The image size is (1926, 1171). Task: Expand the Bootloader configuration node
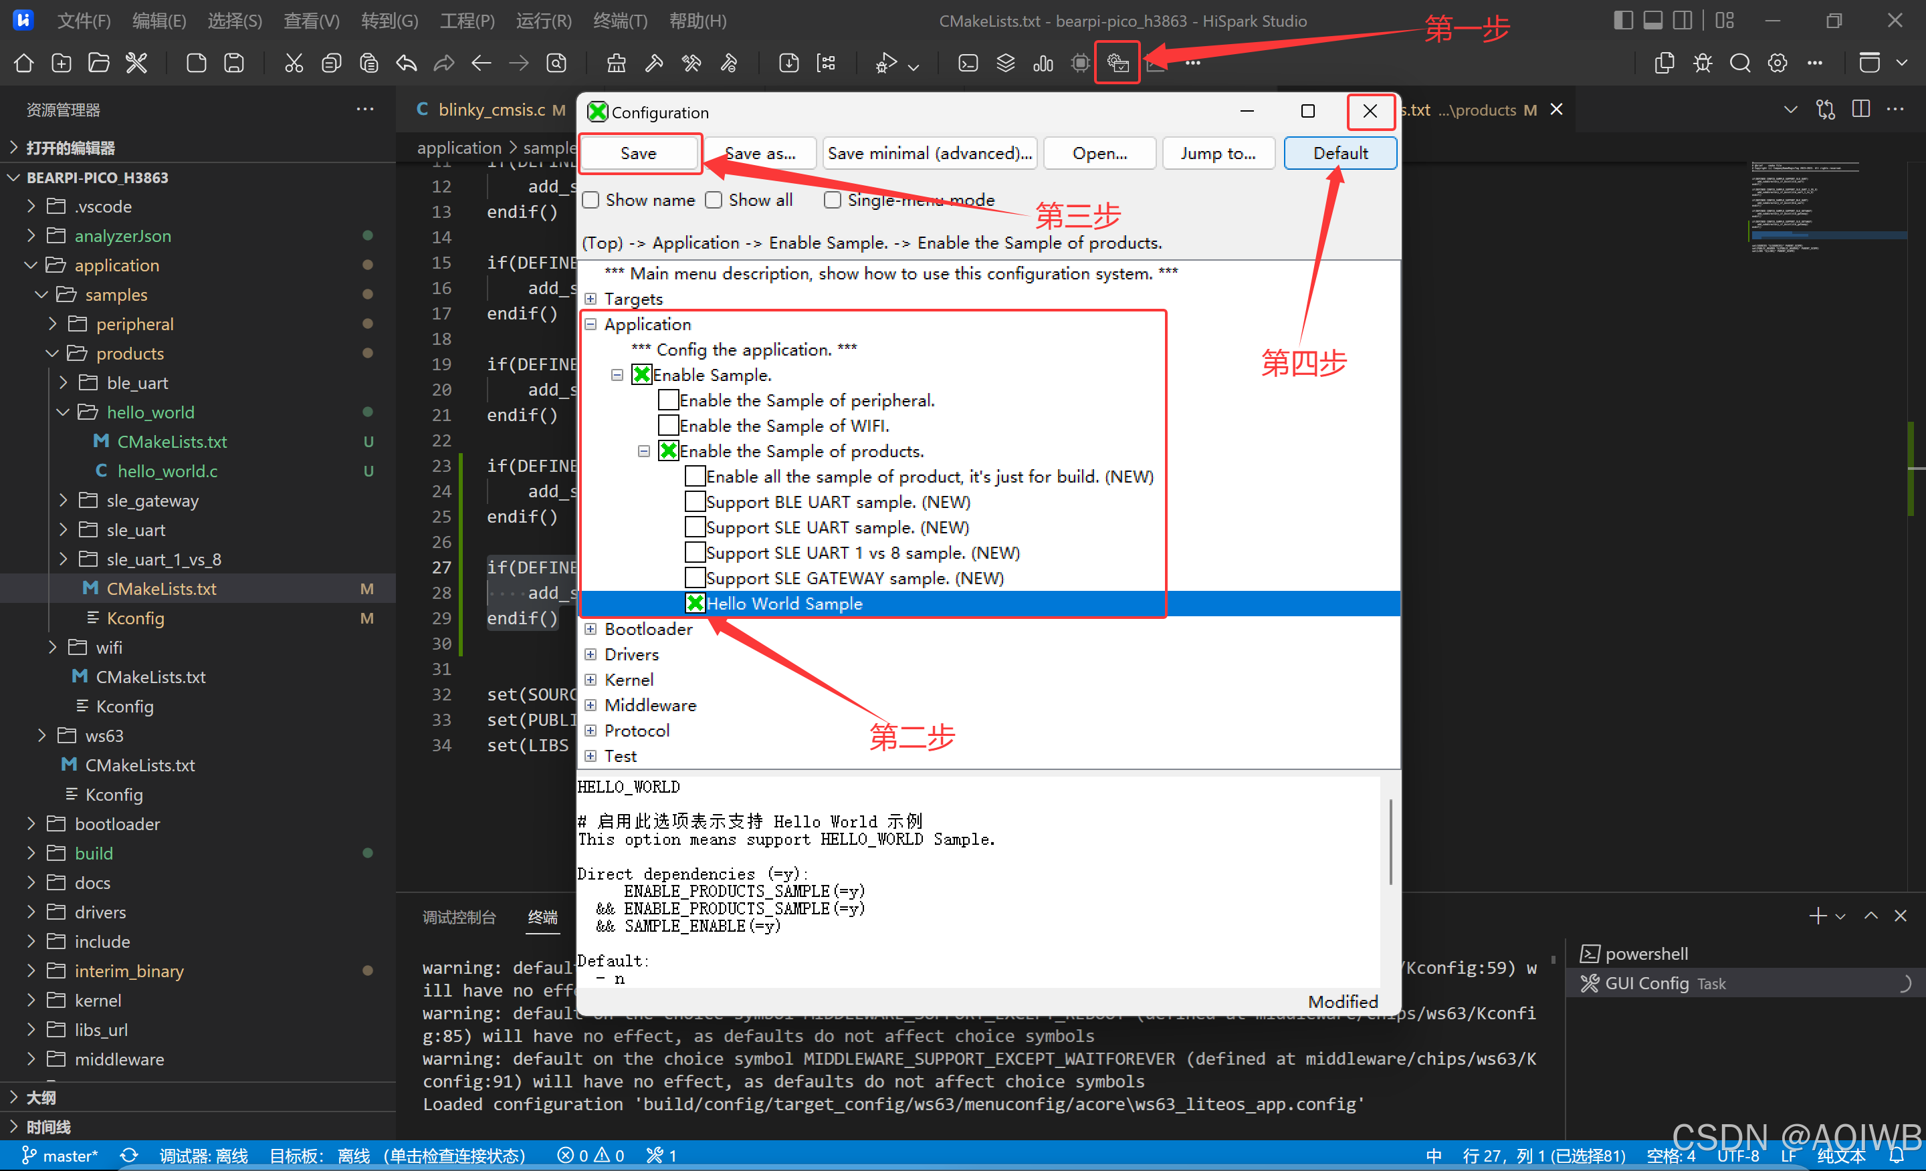coord(591,630)
